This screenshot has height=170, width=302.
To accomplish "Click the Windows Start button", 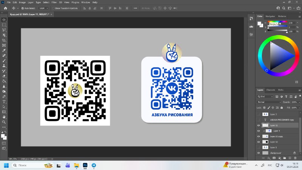I will [6, 165].
